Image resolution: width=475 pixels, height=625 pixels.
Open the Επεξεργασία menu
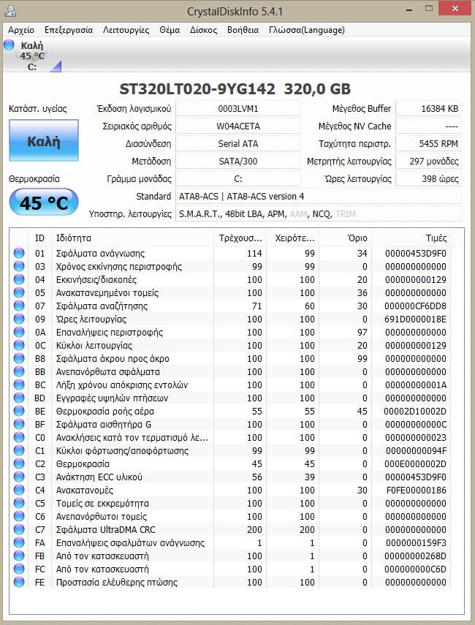pos(69,30)
